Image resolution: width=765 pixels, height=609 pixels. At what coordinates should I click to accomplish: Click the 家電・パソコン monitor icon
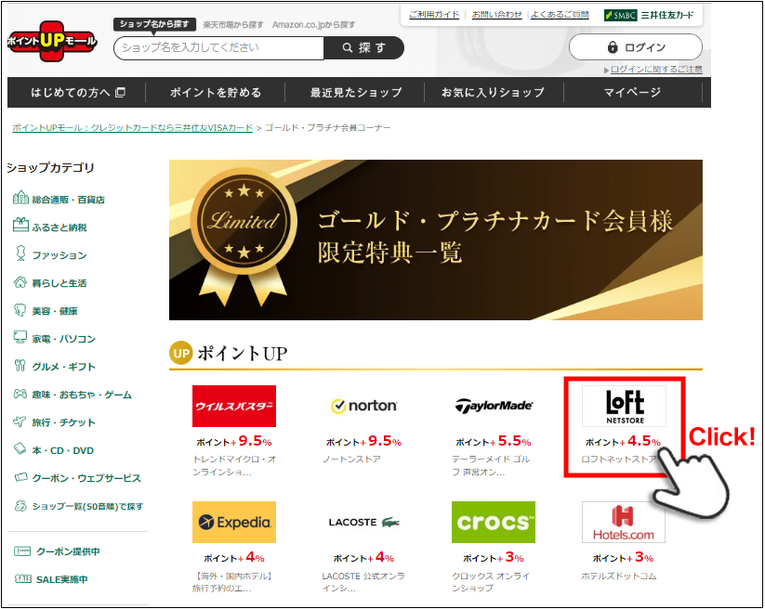tap(20, 337)
